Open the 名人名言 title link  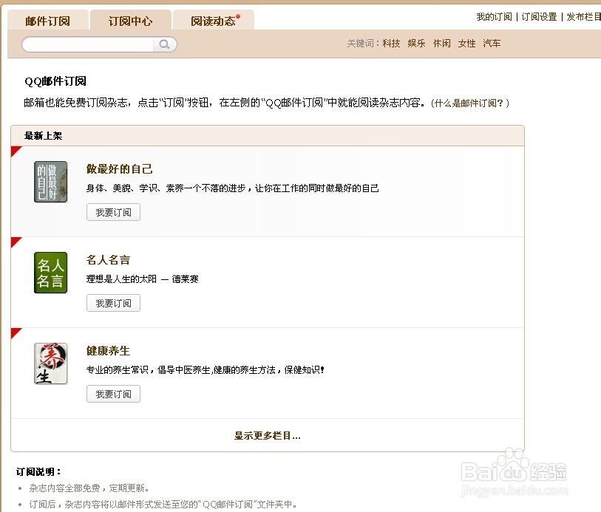tap(109, 259)
